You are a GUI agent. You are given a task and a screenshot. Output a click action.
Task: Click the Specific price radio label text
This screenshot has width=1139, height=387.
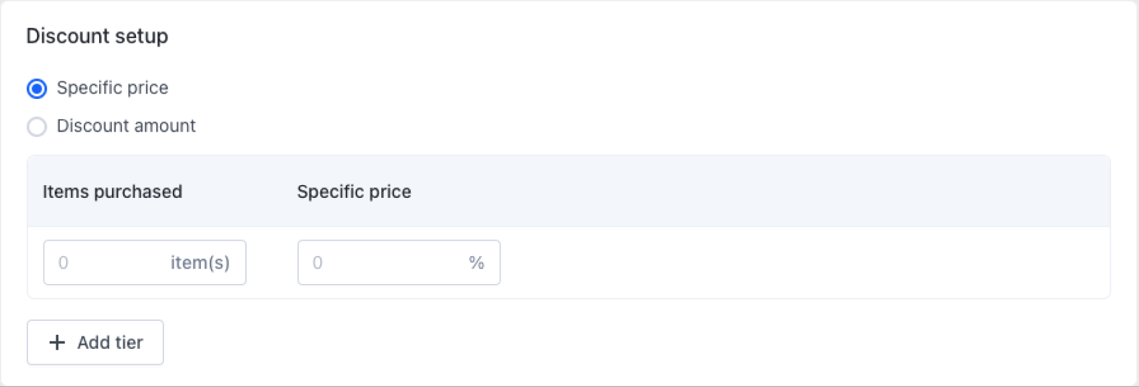pos(113,88)
